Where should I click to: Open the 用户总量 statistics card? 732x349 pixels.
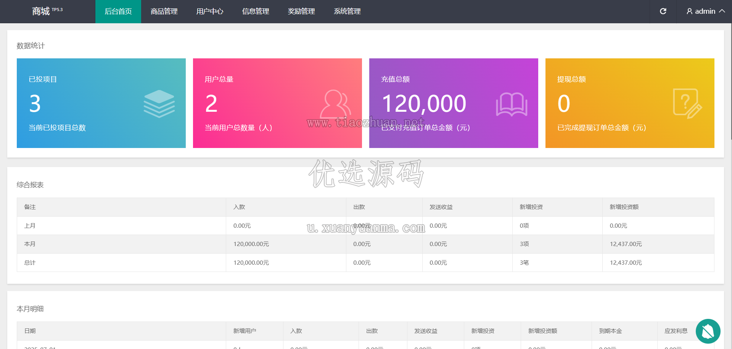[x=277, y=103]
